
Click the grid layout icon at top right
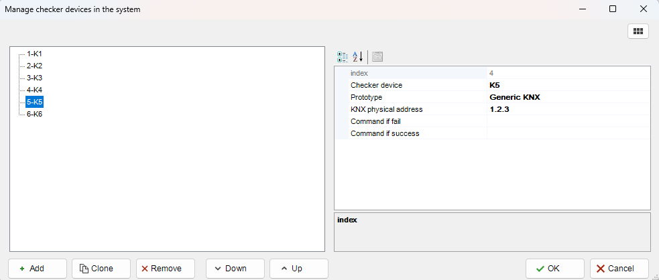(638, 31)
